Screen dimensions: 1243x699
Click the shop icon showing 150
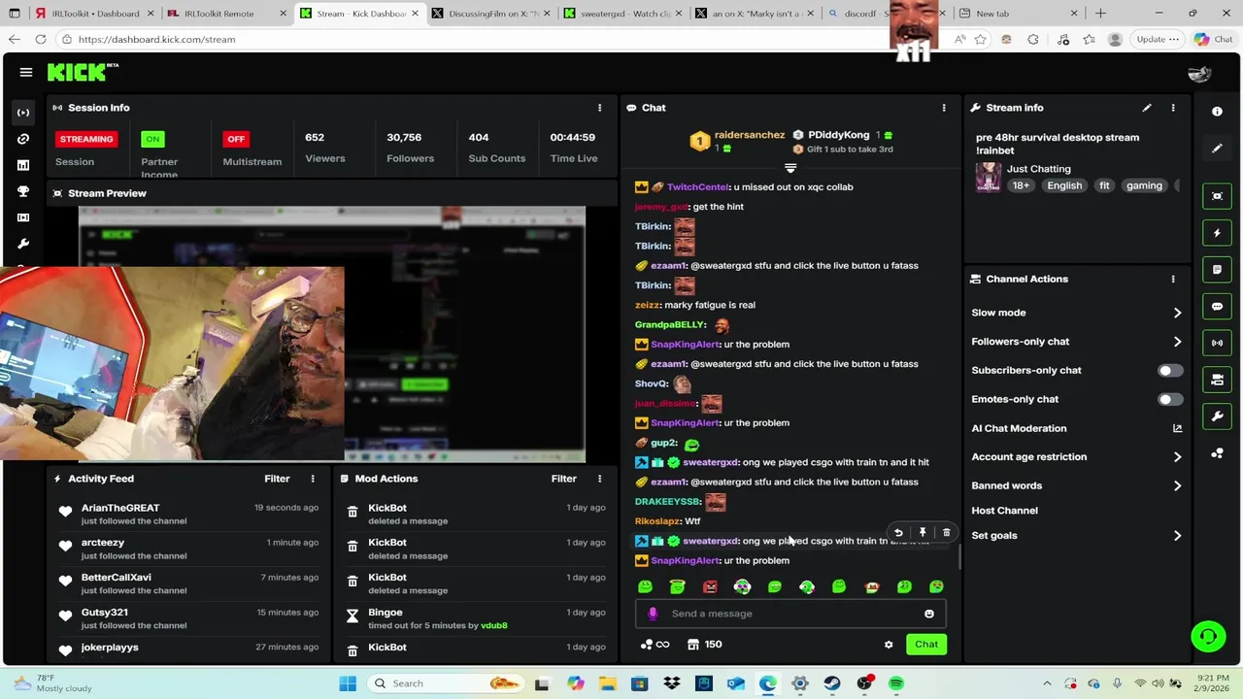pos(704,645)
